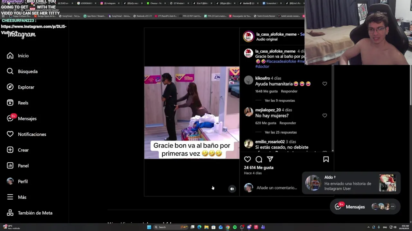Open the Búsqueda magnifier icon

(x=10, y=72)
